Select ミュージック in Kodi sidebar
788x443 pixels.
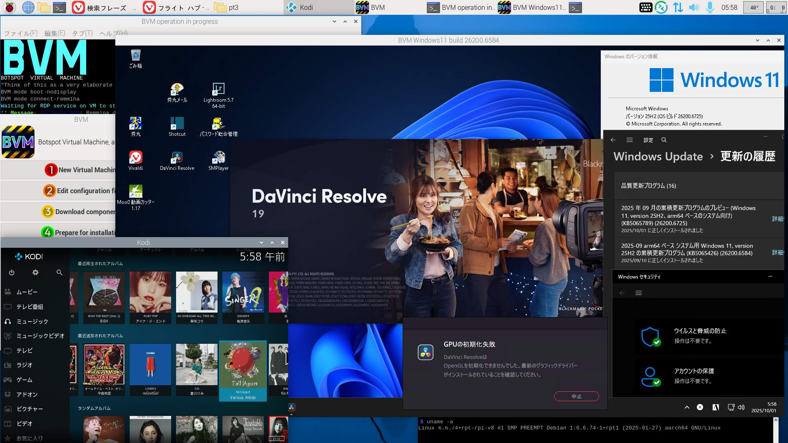[32, 322]
